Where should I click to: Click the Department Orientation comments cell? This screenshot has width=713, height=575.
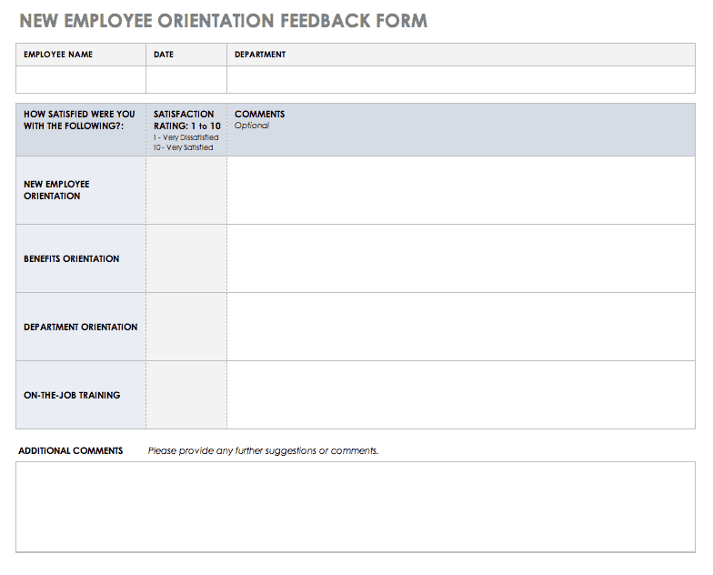[x=460, y=327]
